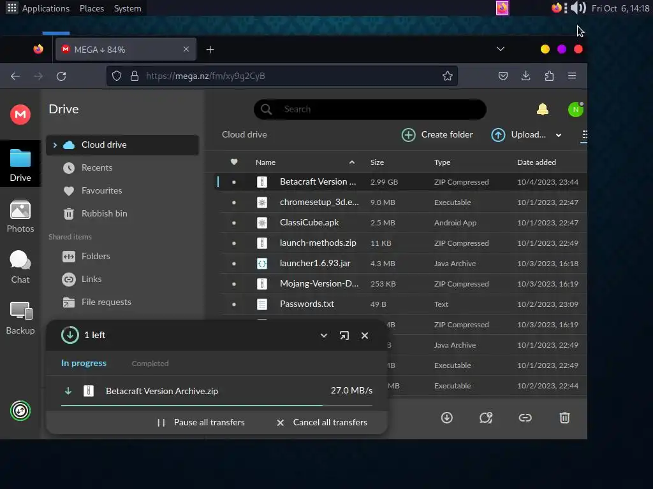This screenshot has height=489, width=653.
Task: Click the site lock icon
Action: click(x=135, y=76)
